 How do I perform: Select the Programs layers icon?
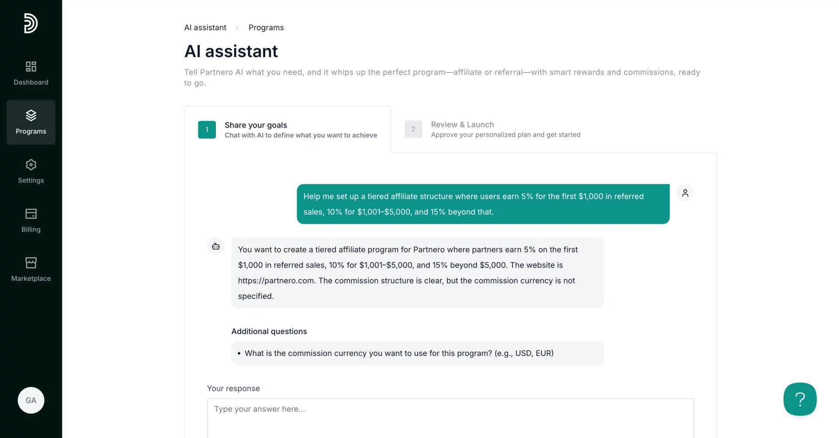[x=31, y=115]
